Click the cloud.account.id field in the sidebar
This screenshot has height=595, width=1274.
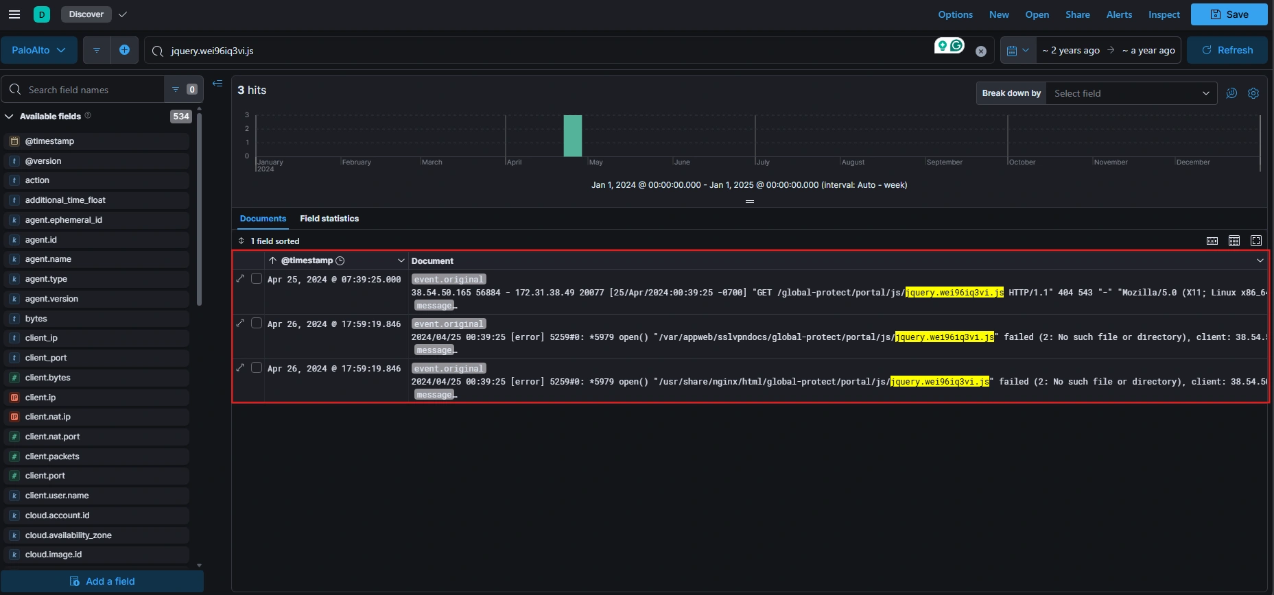(97, 515)
